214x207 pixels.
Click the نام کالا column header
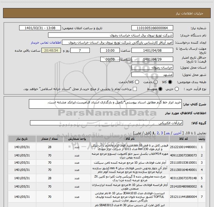[130, 139]
